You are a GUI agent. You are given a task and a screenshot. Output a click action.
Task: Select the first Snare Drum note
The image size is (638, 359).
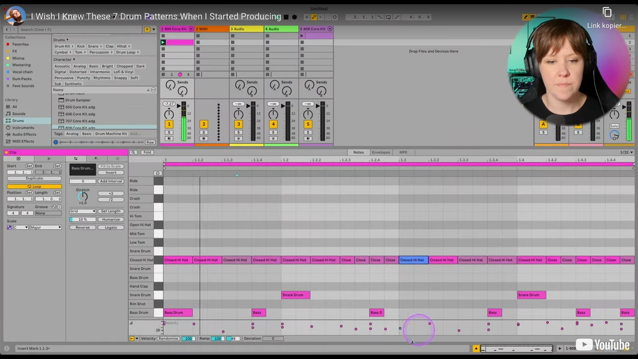(296, 295)
